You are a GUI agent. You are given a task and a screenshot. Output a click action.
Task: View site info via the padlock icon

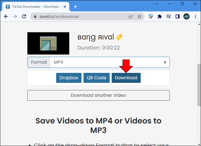[36, 17]
